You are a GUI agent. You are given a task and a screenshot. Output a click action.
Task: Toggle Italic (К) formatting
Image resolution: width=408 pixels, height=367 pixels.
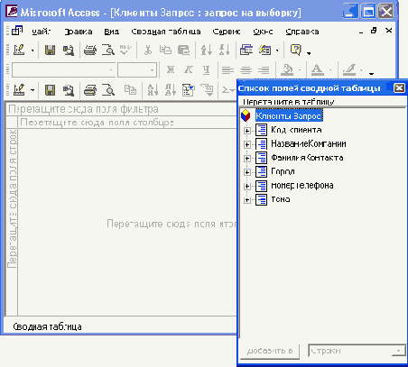click(x=189, y=69)
